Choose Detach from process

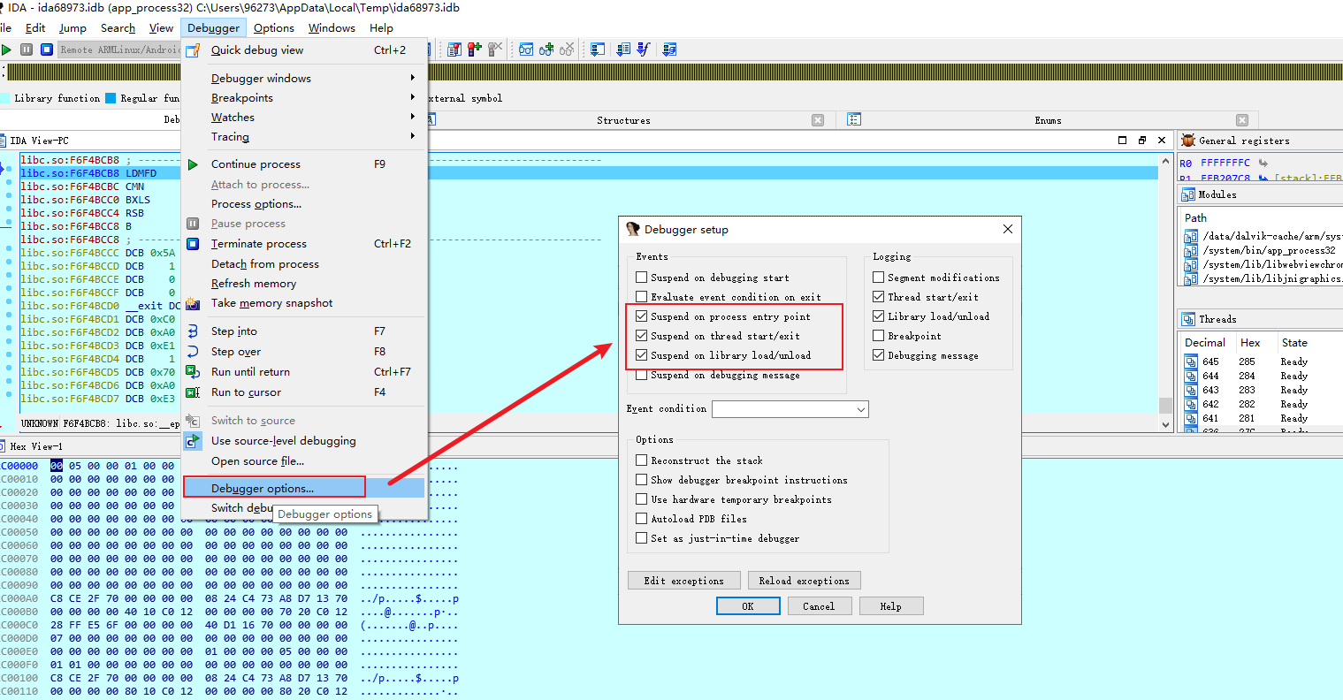click(x=304, y=263)
